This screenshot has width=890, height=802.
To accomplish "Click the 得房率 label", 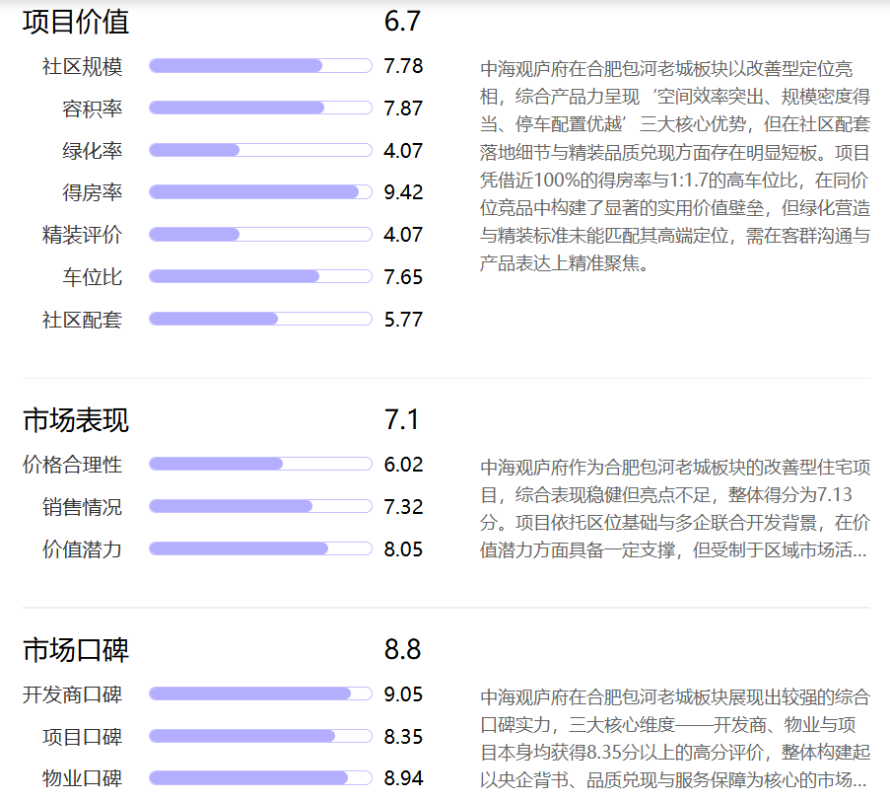I will pos(92,193).
